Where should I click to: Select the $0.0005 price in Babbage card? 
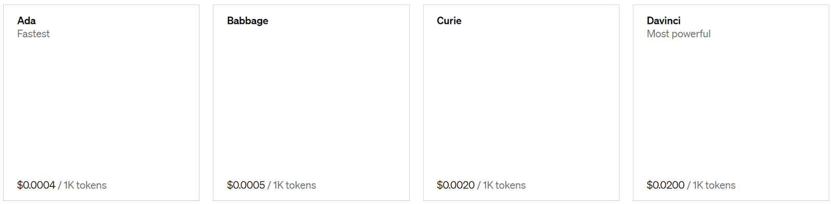(x=246, y=185)
